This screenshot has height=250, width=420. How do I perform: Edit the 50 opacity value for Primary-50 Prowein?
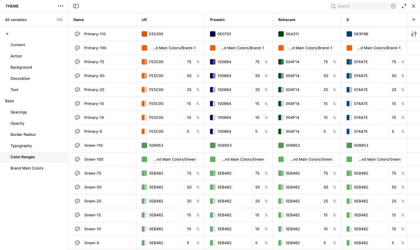(258, 76)
